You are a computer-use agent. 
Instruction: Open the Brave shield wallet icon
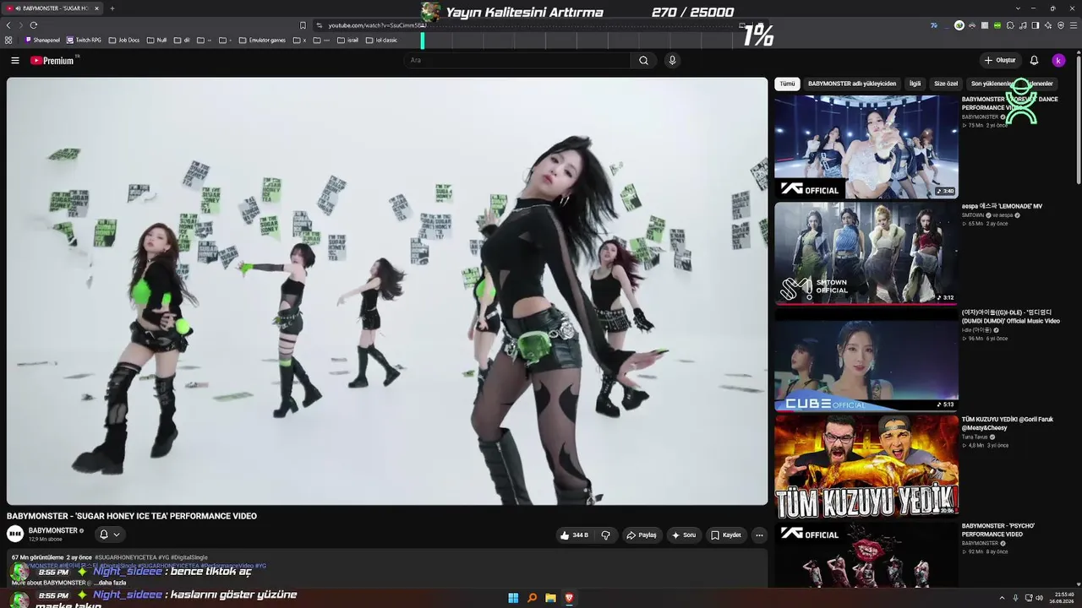tap(1061, 25)
